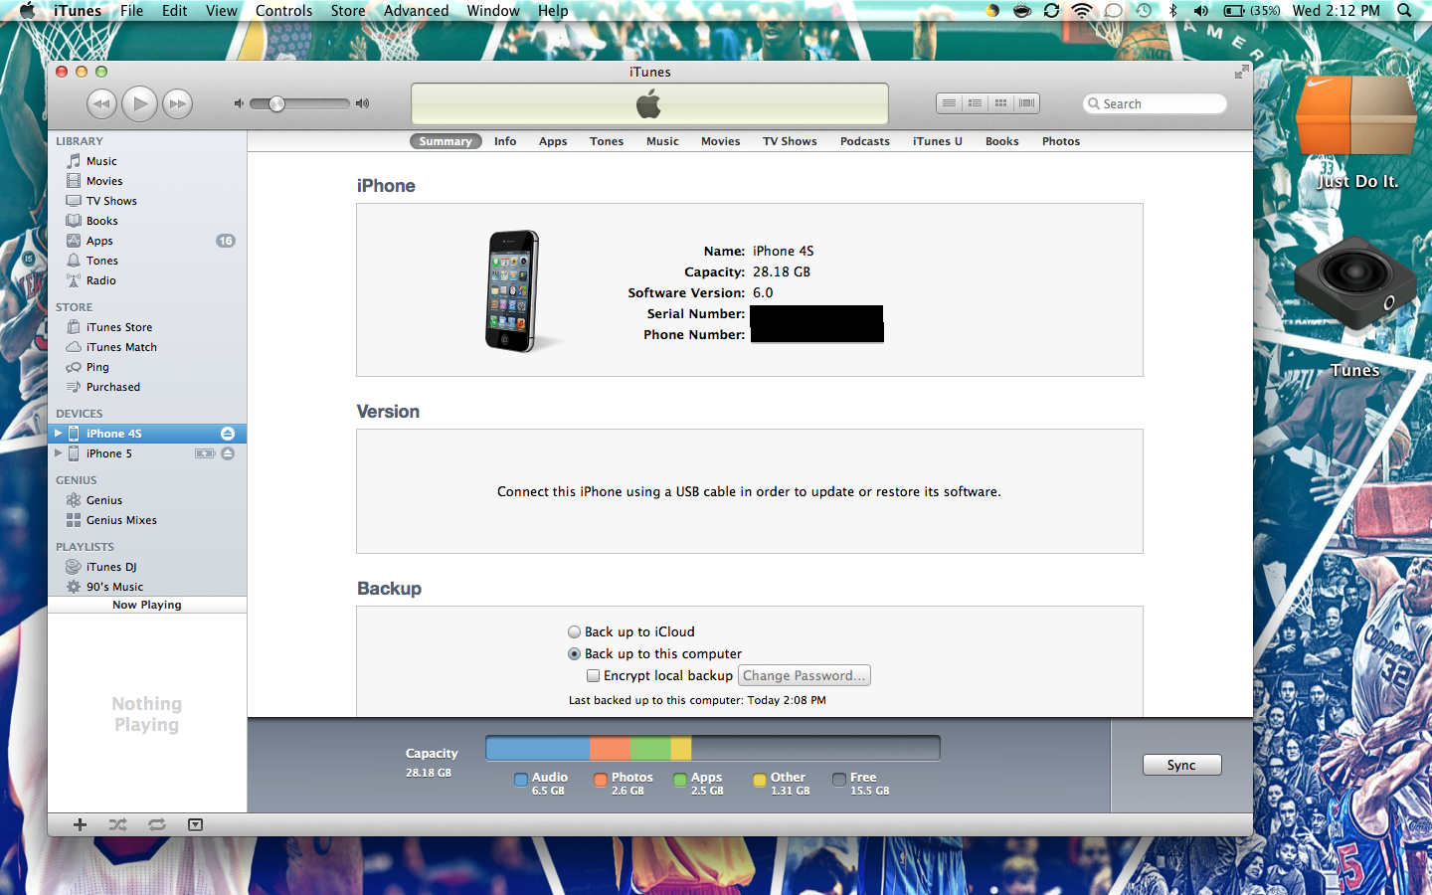The height and width of the screenshot is (895, 1432).
Task: Open the Controls menu
Action: click(x=283, y=11)
